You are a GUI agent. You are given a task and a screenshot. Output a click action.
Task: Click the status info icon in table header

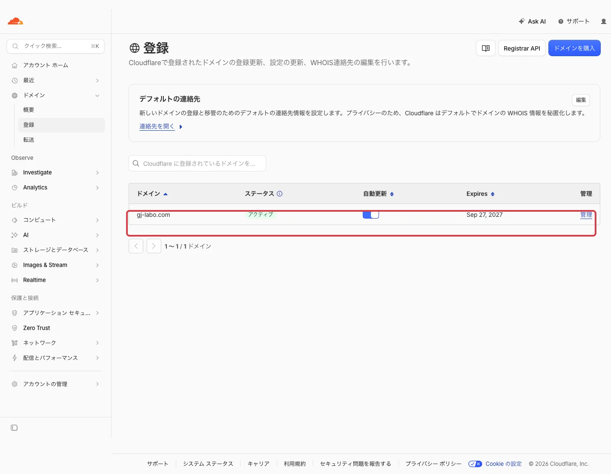[280, 194]
